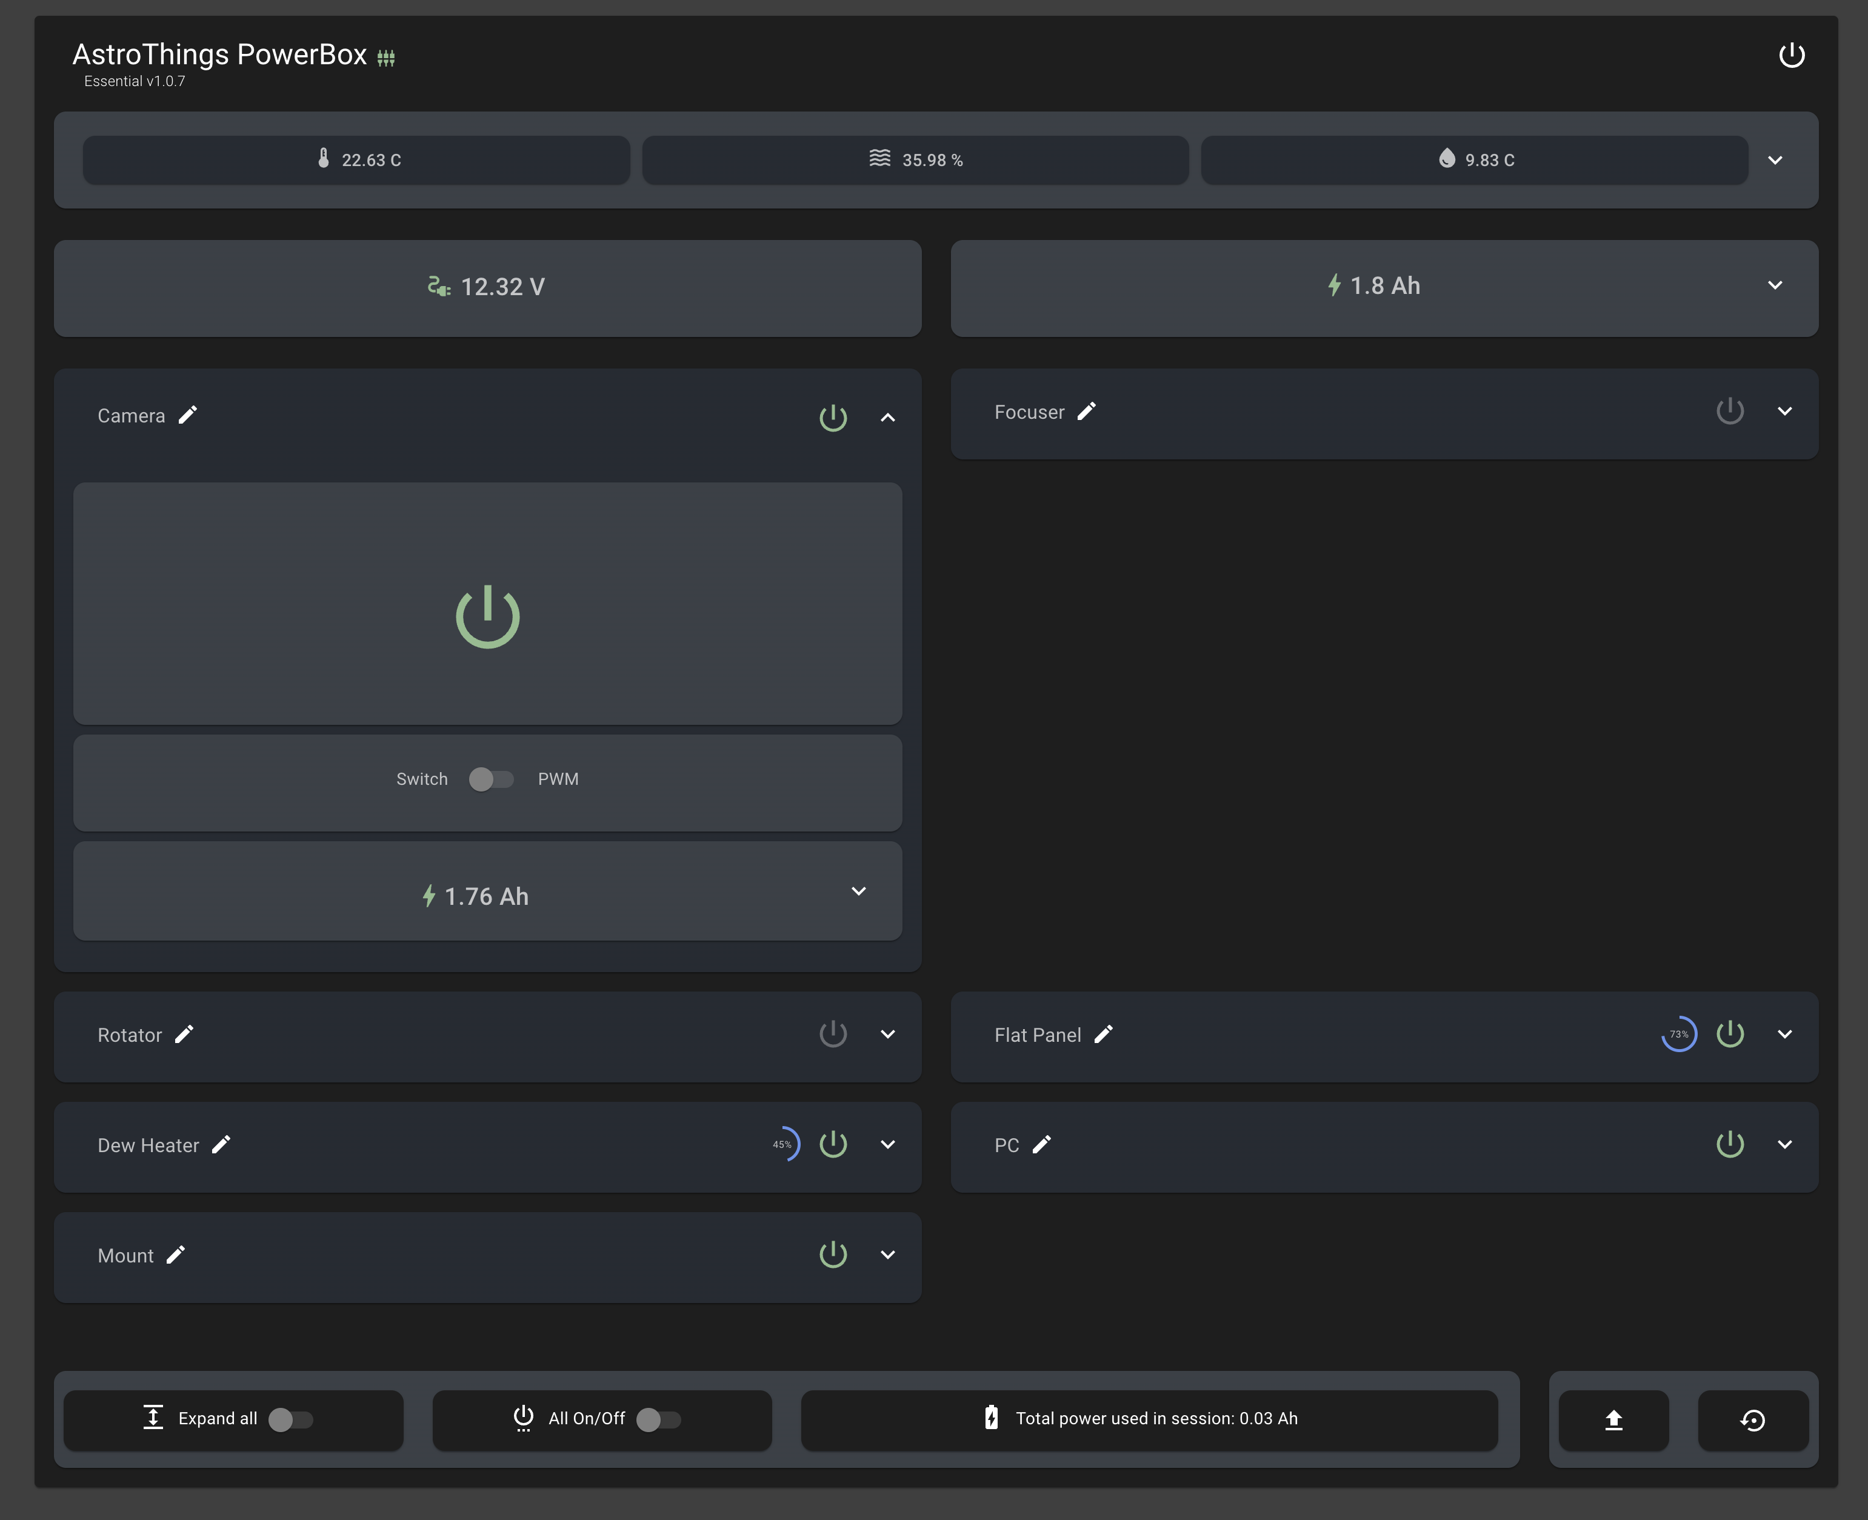Click the green connection icon beside PowerBox title
The height and width of the screenshot is (1520, 1868).
[x=386, y=59]
